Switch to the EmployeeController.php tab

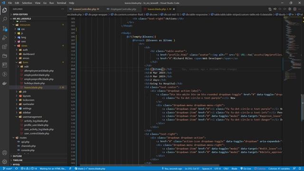tap(123, 9)
